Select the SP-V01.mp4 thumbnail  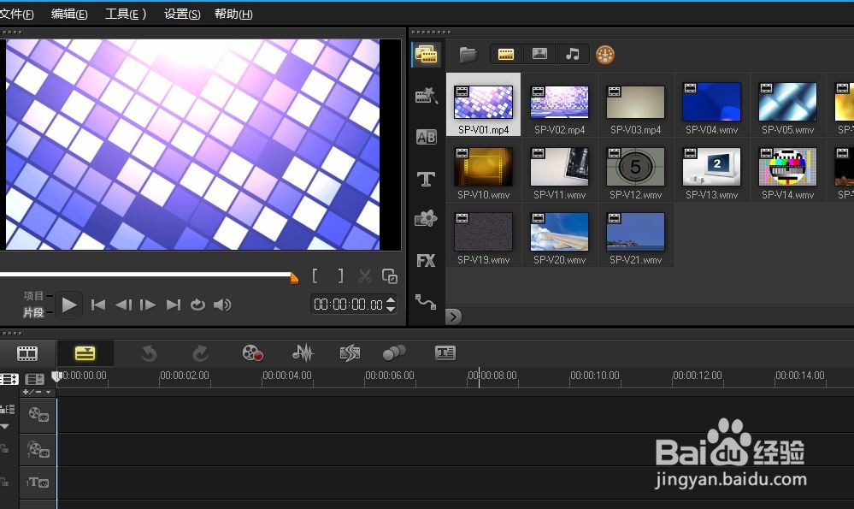click(483, 102)
